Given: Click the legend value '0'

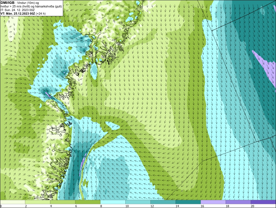Looking at the screenshot, I should tap(1, 206).
